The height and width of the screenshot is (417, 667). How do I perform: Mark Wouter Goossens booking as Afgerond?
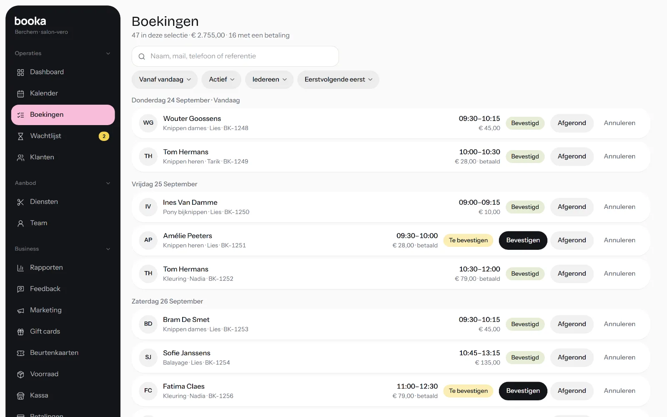pyautogui.click(x=572, y=123)
